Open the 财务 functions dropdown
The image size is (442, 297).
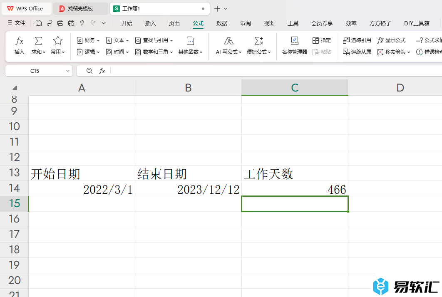coord(88,40)
